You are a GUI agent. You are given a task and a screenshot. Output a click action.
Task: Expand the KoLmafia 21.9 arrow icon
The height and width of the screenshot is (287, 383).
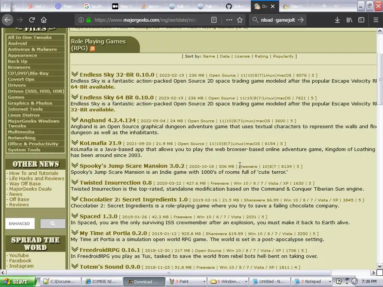pyautogui.click(x=75, y=142)
